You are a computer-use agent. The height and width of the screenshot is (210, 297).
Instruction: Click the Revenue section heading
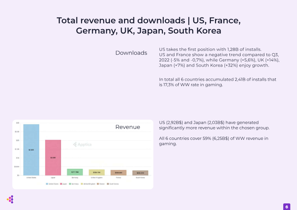tap(128, 127)
